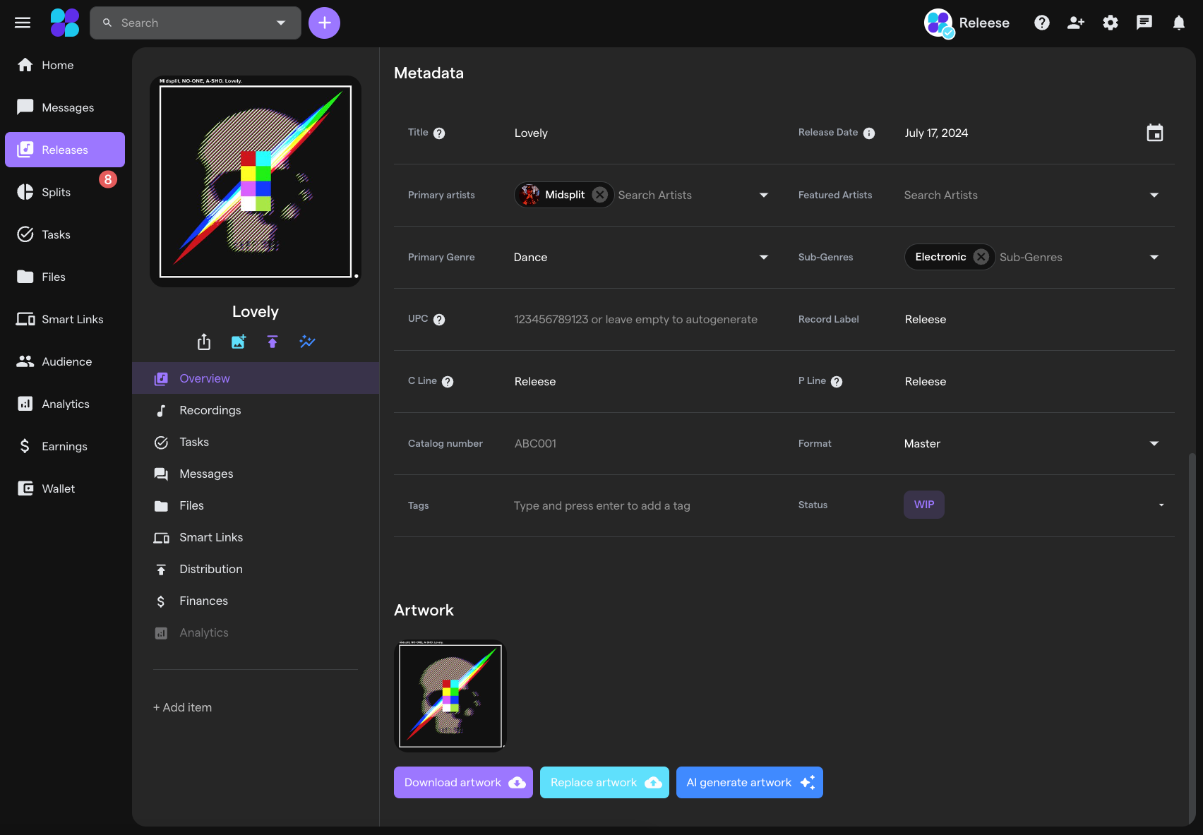Click the UPC help icon

point(439,320)
